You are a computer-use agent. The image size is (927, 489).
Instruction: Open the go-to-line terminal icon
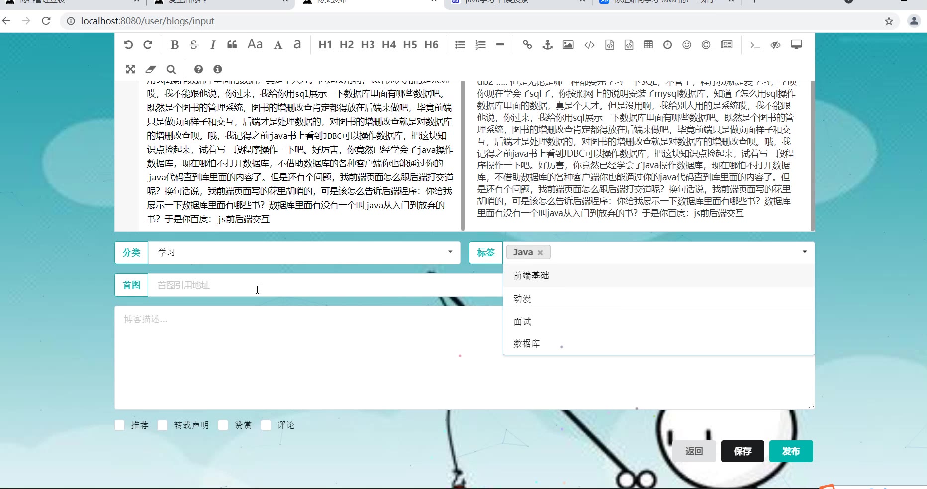[755, 45]
